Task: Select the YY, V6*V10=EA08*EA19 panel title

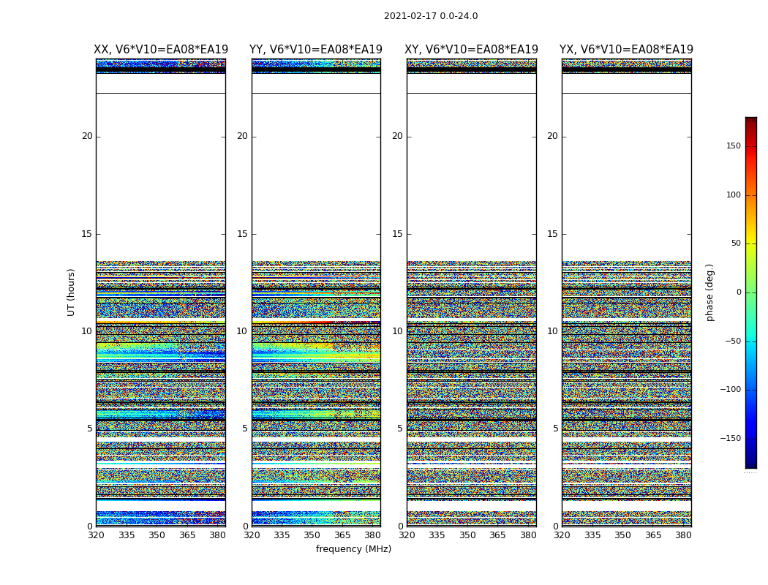Action: click(x=316, y=50)
